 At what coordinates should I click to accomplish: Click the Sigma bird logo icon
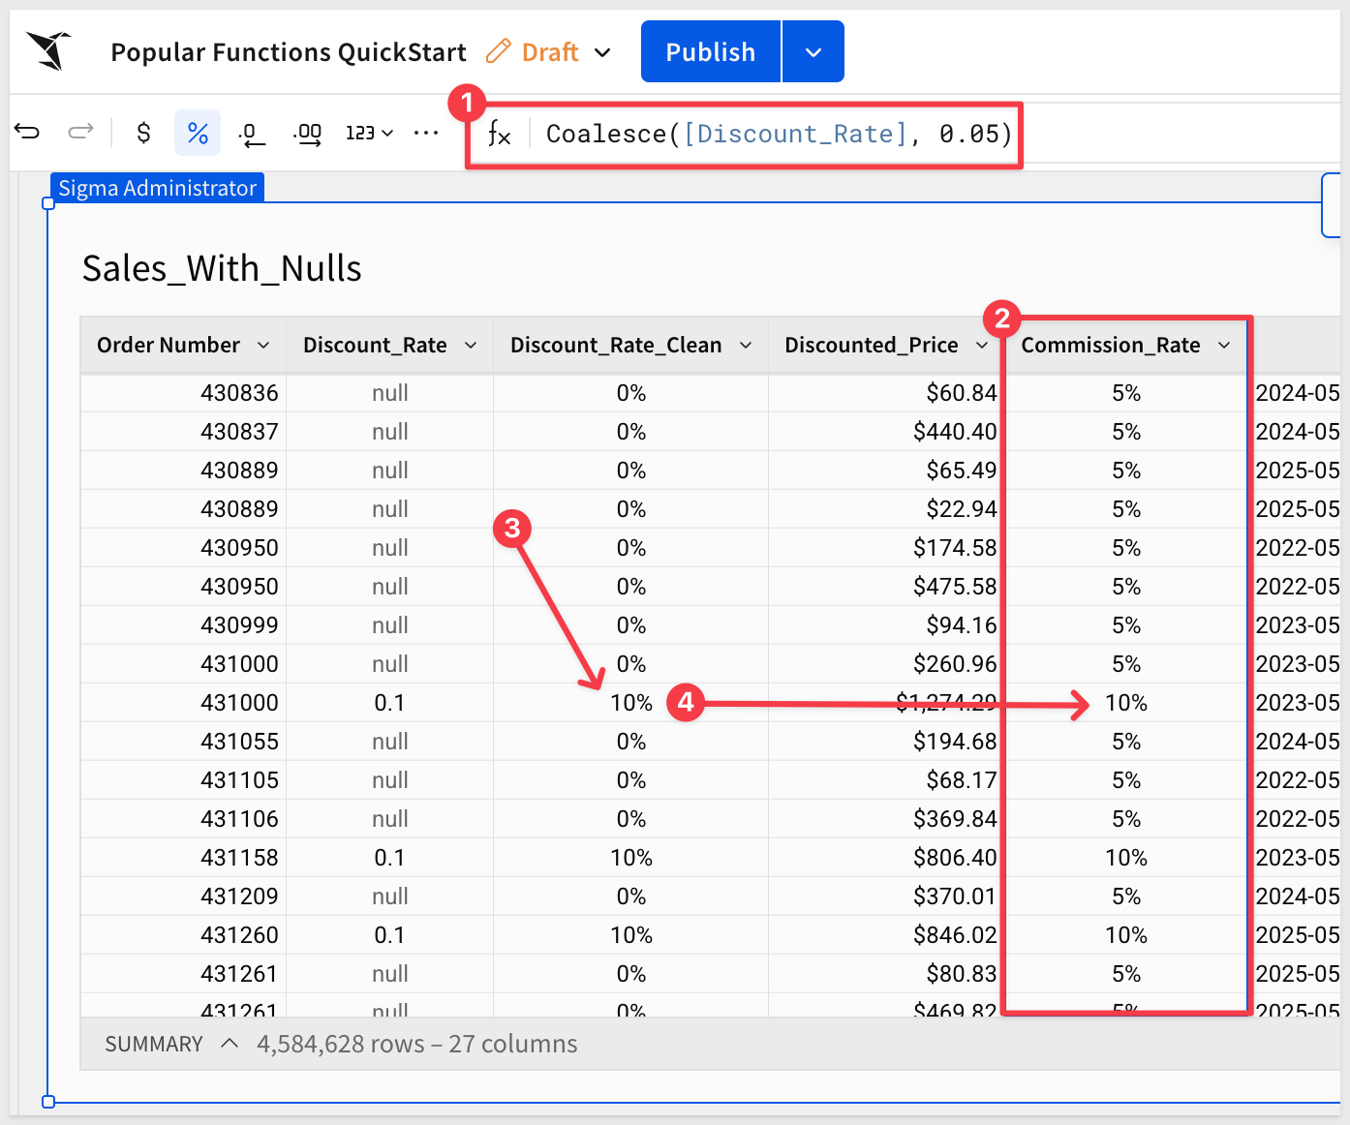point(49,50)
